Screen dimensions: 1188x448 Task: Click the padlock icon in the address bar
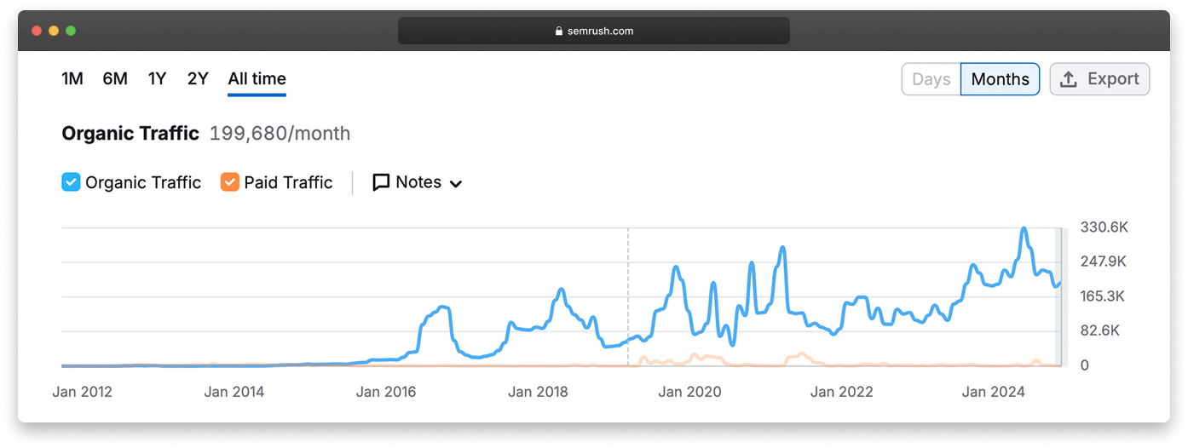559,31
